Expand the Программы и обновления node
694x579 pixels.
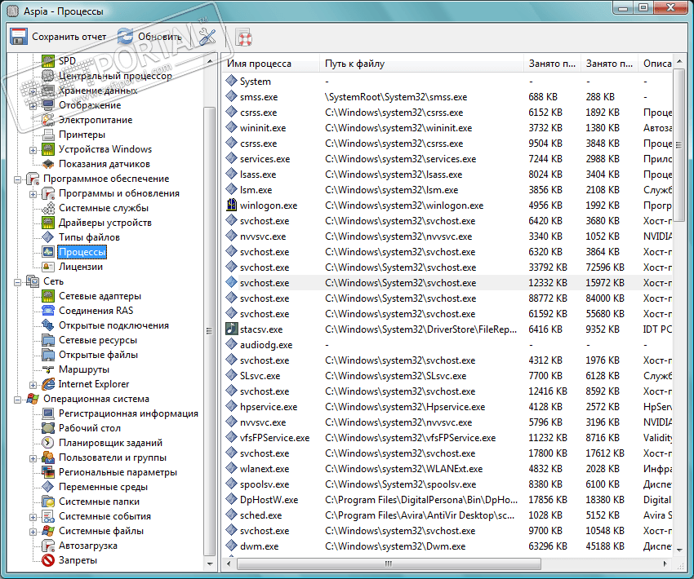coord(33,194)
